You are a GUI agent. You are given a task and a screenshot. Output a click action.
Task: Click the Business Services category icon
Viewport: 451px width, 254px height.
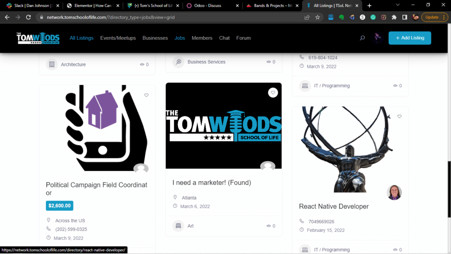pos(178,62)
